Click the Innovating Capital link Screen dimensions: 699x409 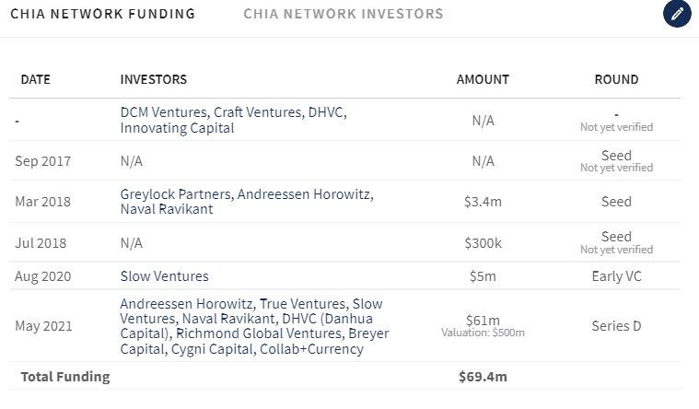point(177,128)
